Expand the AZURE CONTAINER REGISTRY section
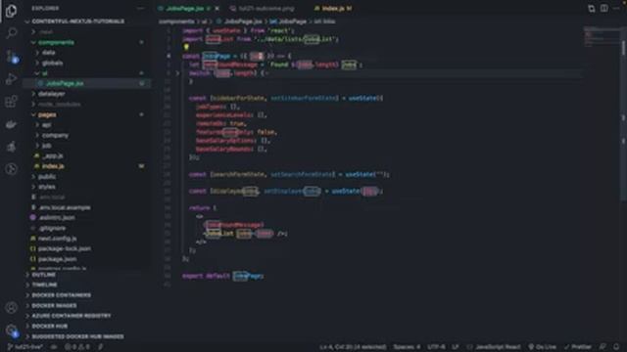627x352 pixels. coord(72,316)
